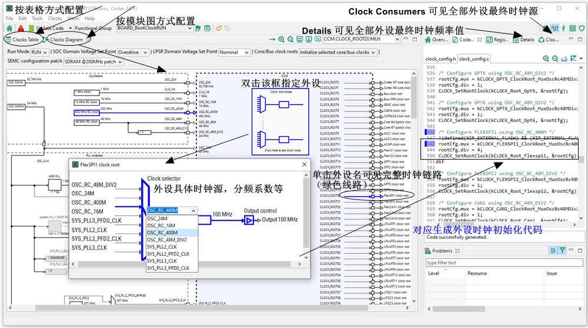Switch to the Clock Consumers tab
This screenshot has width=588, height=328.
pos(549,40)
